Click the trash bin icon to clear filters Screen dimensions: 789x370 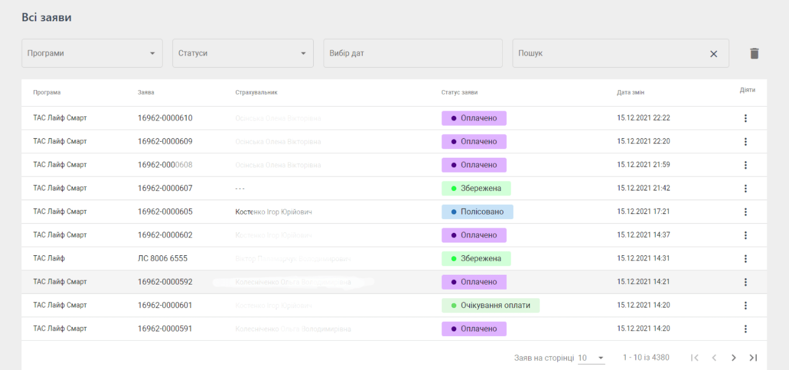(754, 53)
